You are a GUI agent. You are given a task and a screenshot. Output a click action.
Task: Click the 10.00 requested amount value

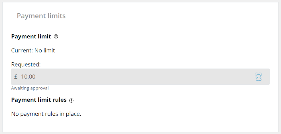click(x=28, y=77)
